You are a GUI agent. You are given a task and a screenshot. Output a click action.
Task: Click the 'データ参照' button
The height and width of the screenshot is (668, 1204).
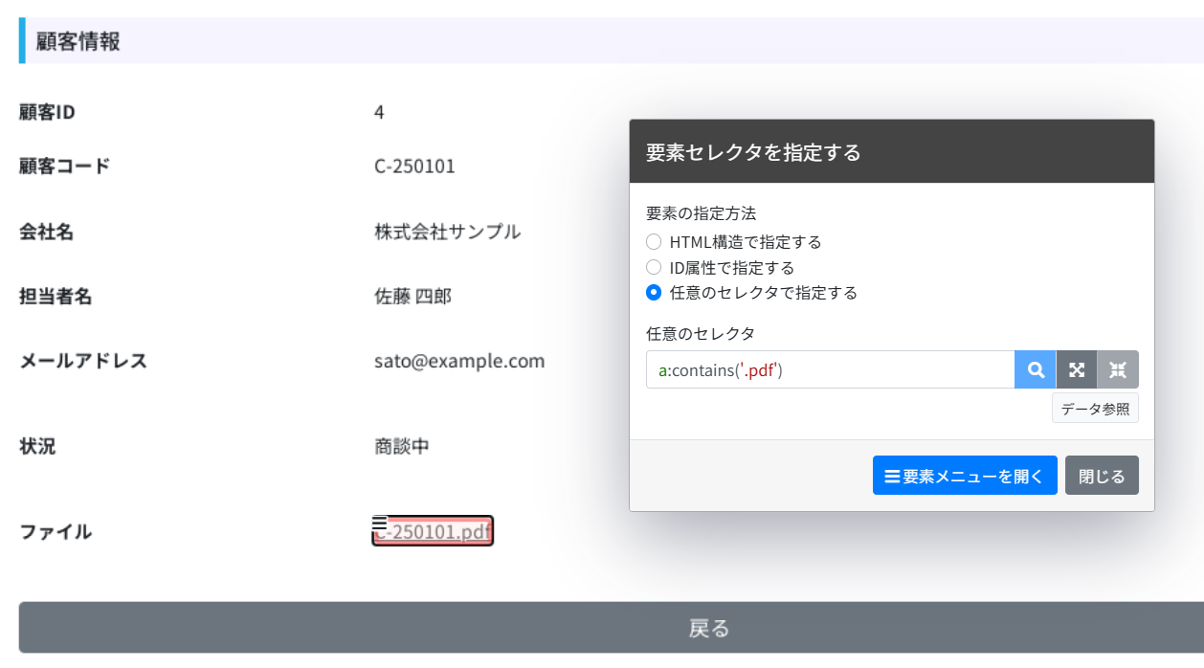click(x=1095, y=408)
